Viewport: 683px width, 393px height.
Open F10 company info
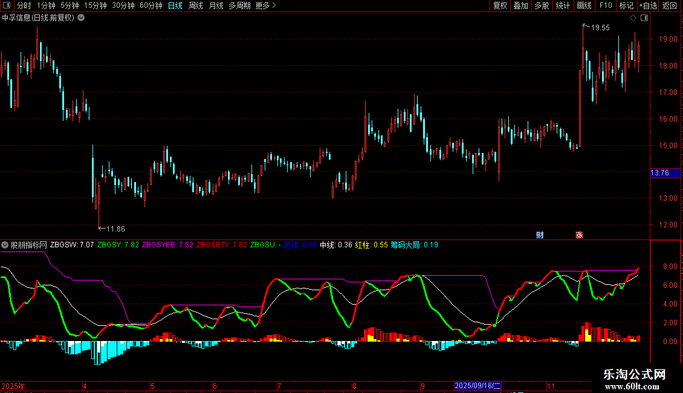tap(606, 5)
